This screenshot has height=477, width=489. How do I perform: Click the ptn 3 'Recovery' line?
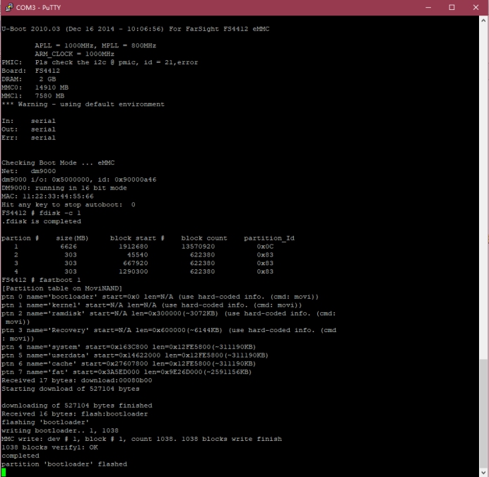point(169,334)
